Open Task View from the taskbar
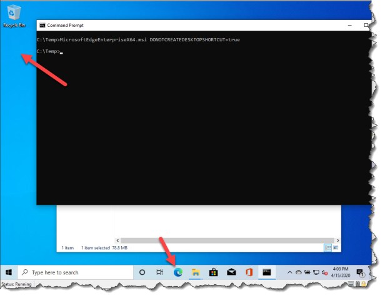Viewport: 385px width, 298px height. pos(159,272)
